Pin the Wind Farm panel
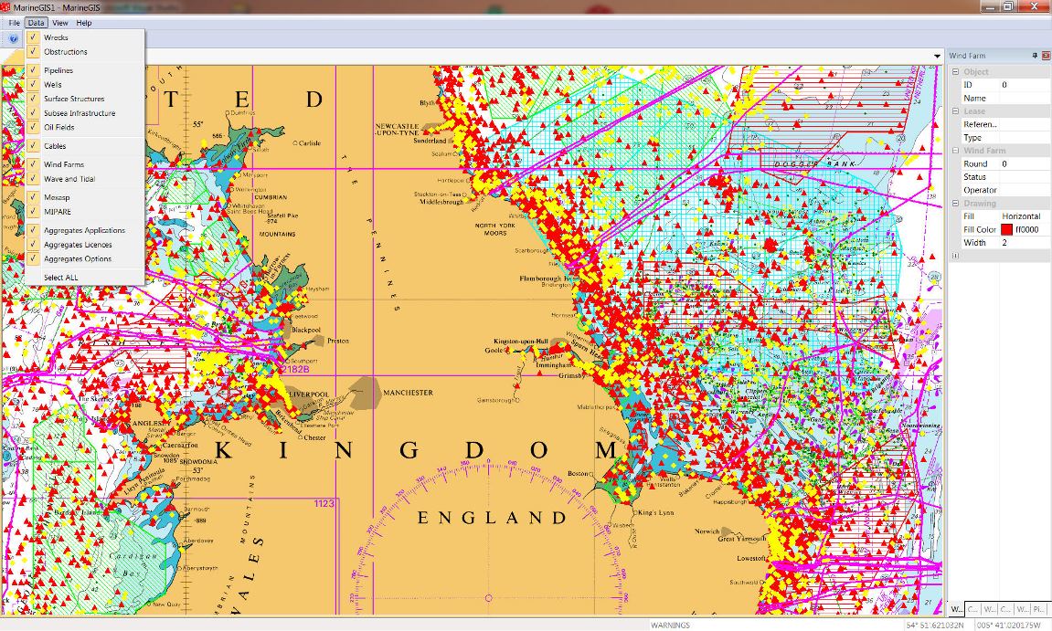 (1035, 56)
